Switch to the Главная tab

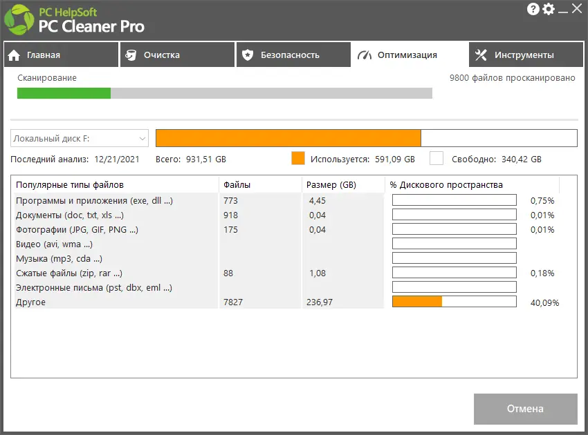61,55
